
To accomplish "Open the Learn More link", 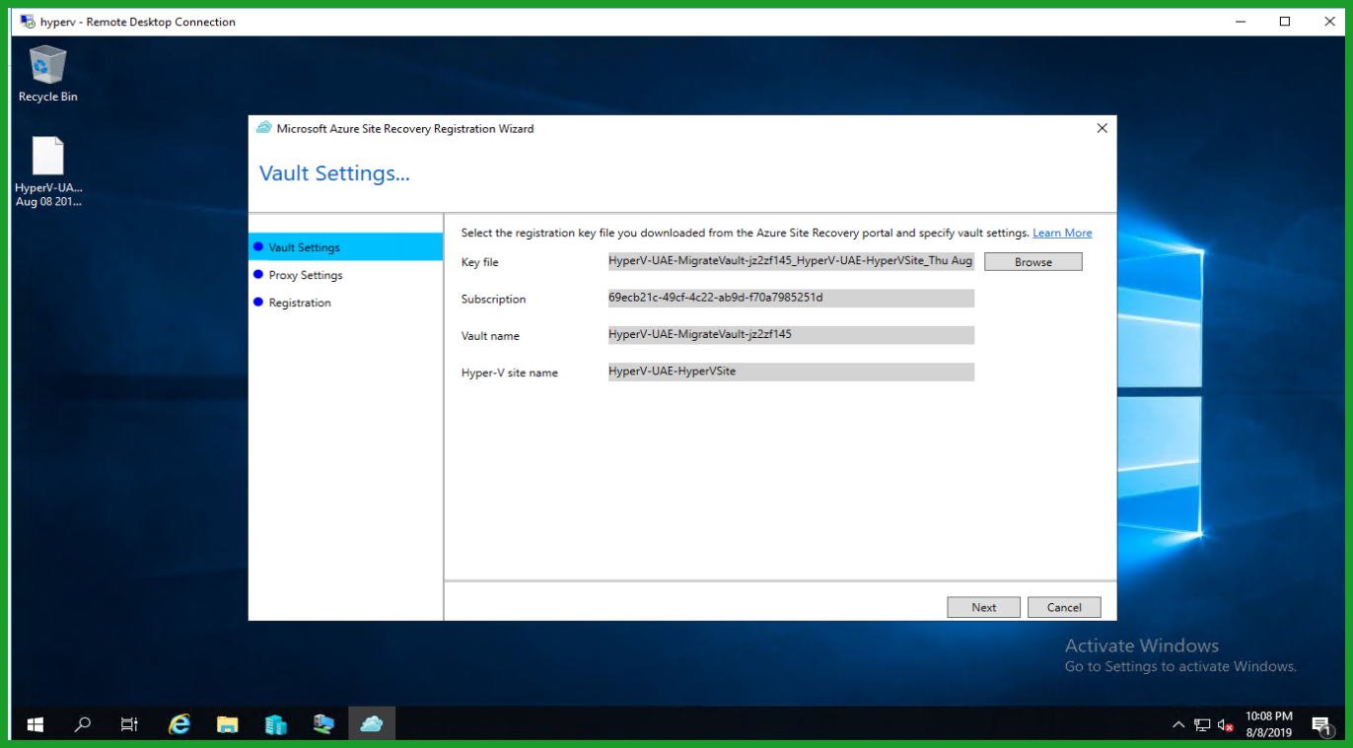I will click(1062, 233).
